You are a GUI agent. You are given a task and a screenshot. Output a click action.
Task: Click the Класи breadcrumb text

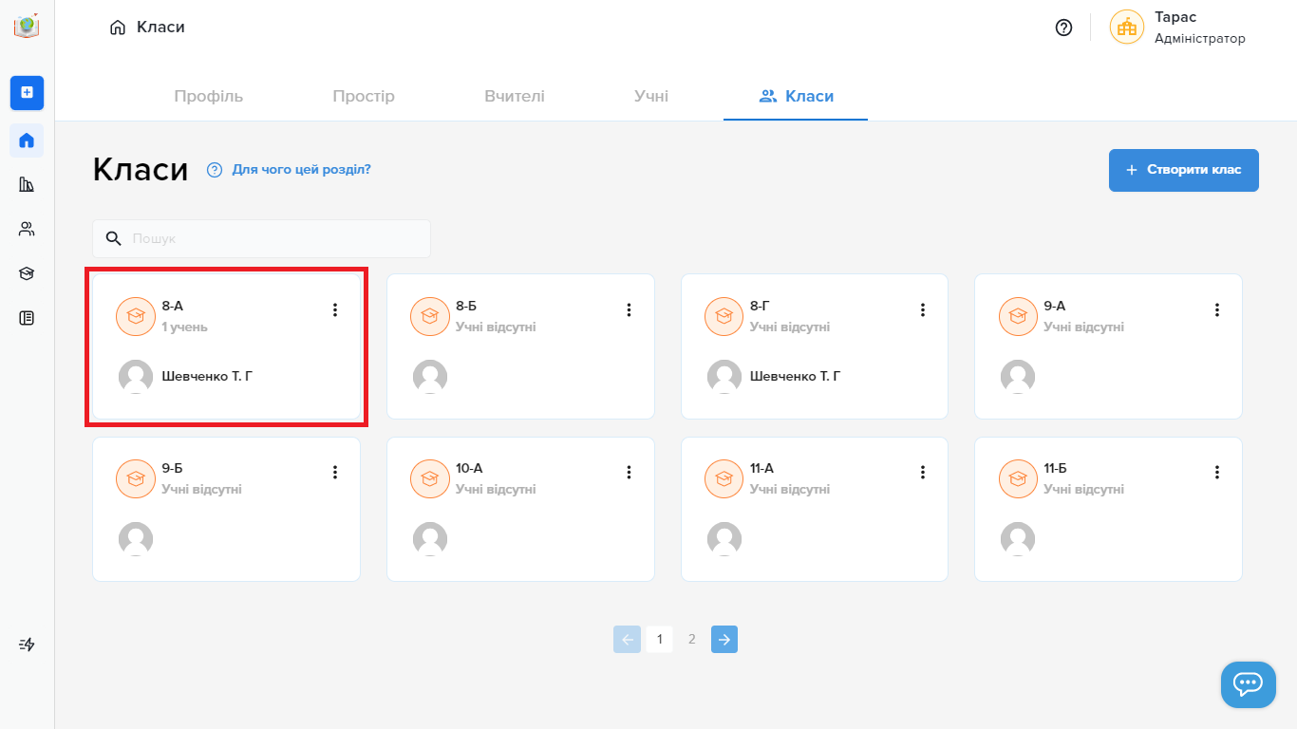160,28
